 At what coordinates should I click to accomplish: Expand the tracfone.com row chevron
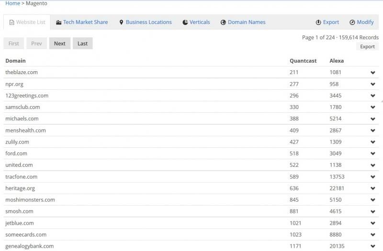(373, 177)
